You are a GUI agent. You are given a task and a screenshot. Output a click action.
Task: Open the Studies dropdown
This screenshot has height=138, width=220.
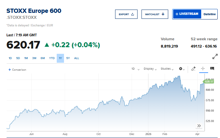[167, 69]
